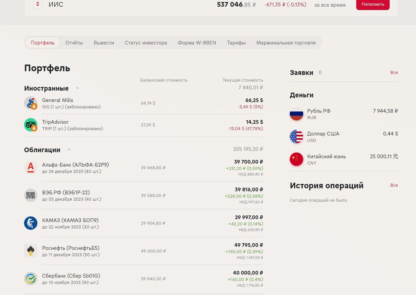The height and width of the screenshot is (295, 416).
Task: Open the ИИС account switcher arrows
Action: [x=37, y=5]
